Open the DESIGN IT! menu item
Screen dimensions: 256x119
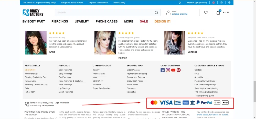[162, 21]
